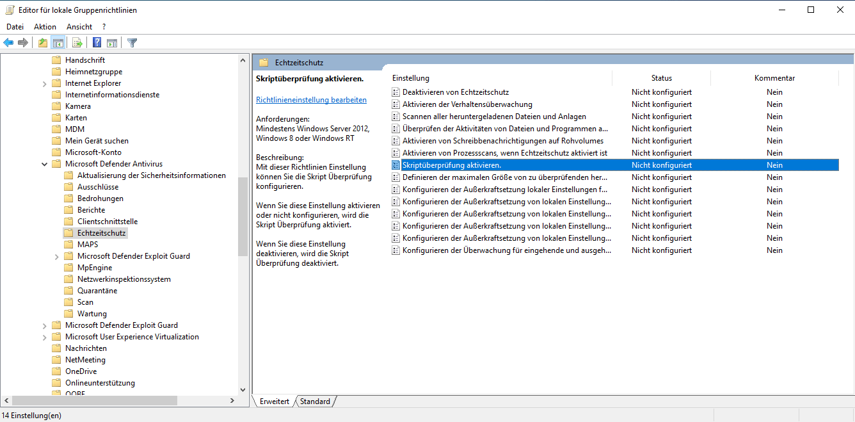The height and width of the screenshot is (422, 855).
Task: Toggle the console tree pane icon
Action: pyautogui.click(x=58, y=43)
